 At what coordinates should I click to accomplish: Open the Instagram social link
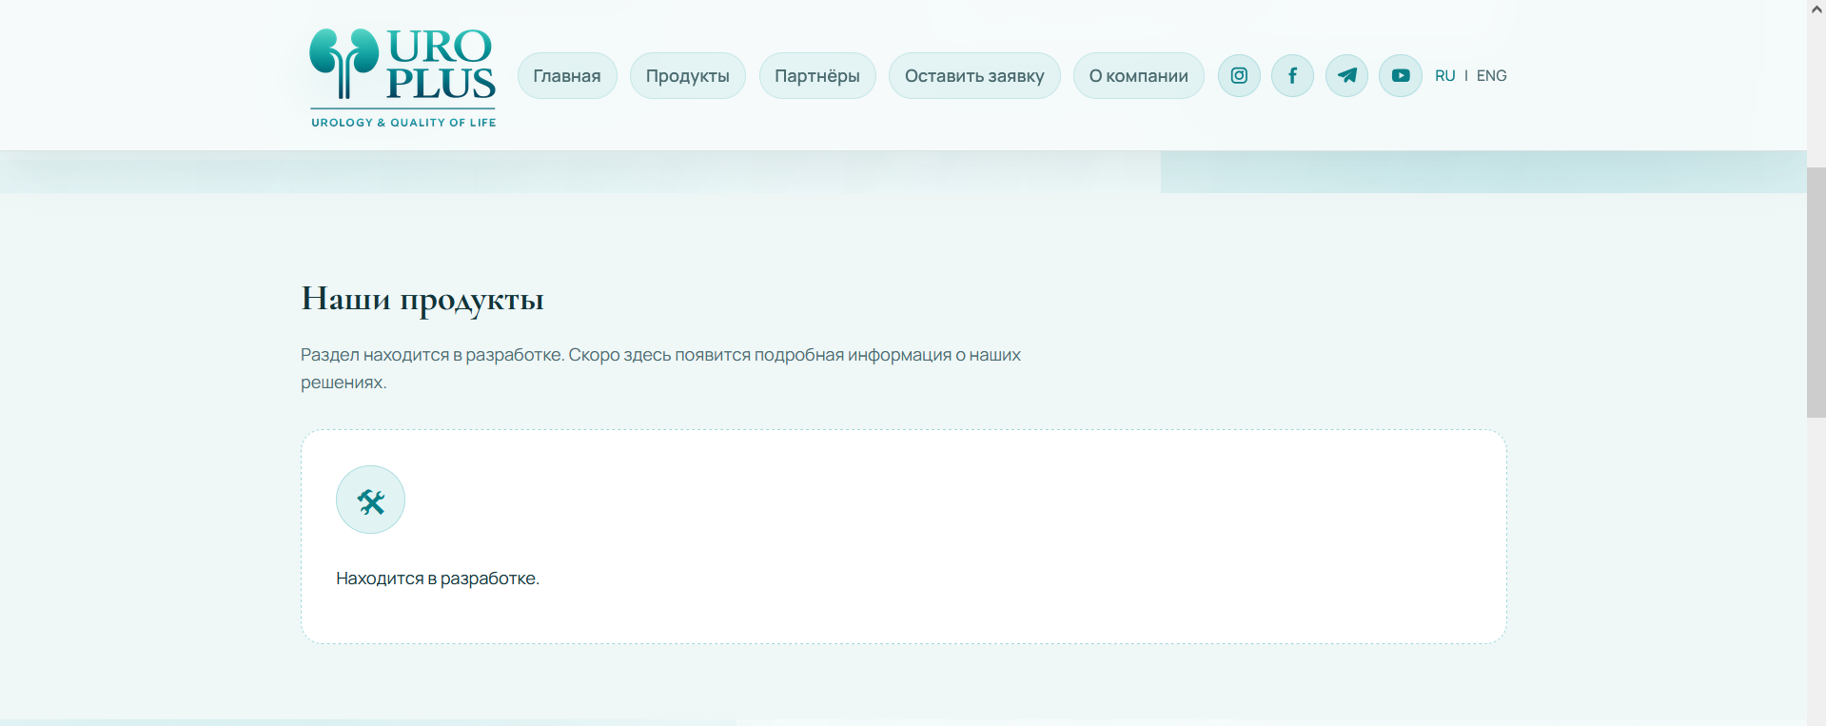click(x=1239, y=75)
